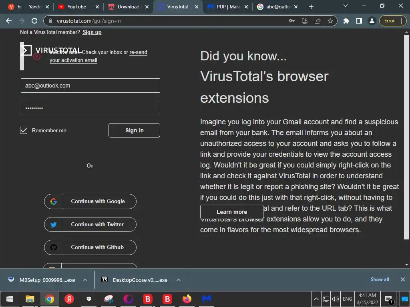Click the ENG language indicator

point(347,299)
